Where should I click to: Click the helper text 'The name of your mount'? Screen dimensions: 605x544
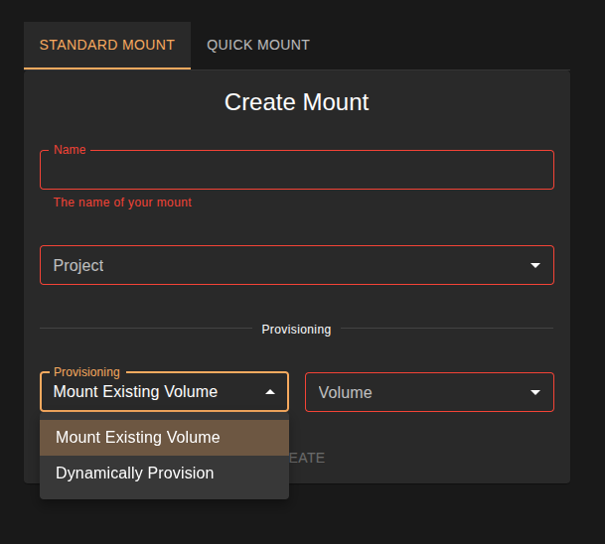pos(122,203)
